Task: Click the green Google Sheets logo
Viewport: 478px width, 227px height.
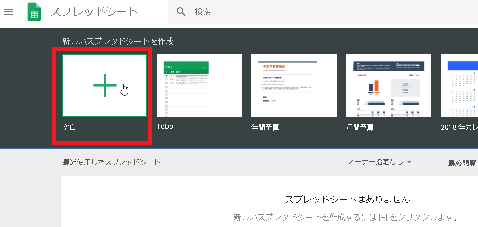Action: point(34,12)
